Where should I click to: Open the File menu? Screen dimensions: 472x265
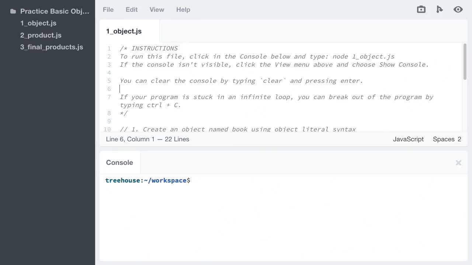pyautogui.click(x=108, y=10)
